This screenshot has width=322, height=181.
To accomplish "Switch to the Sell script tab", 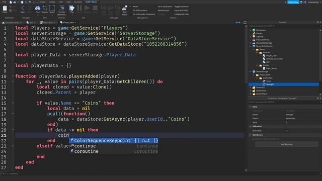I will pyautogui.click(x=31, y=22).
